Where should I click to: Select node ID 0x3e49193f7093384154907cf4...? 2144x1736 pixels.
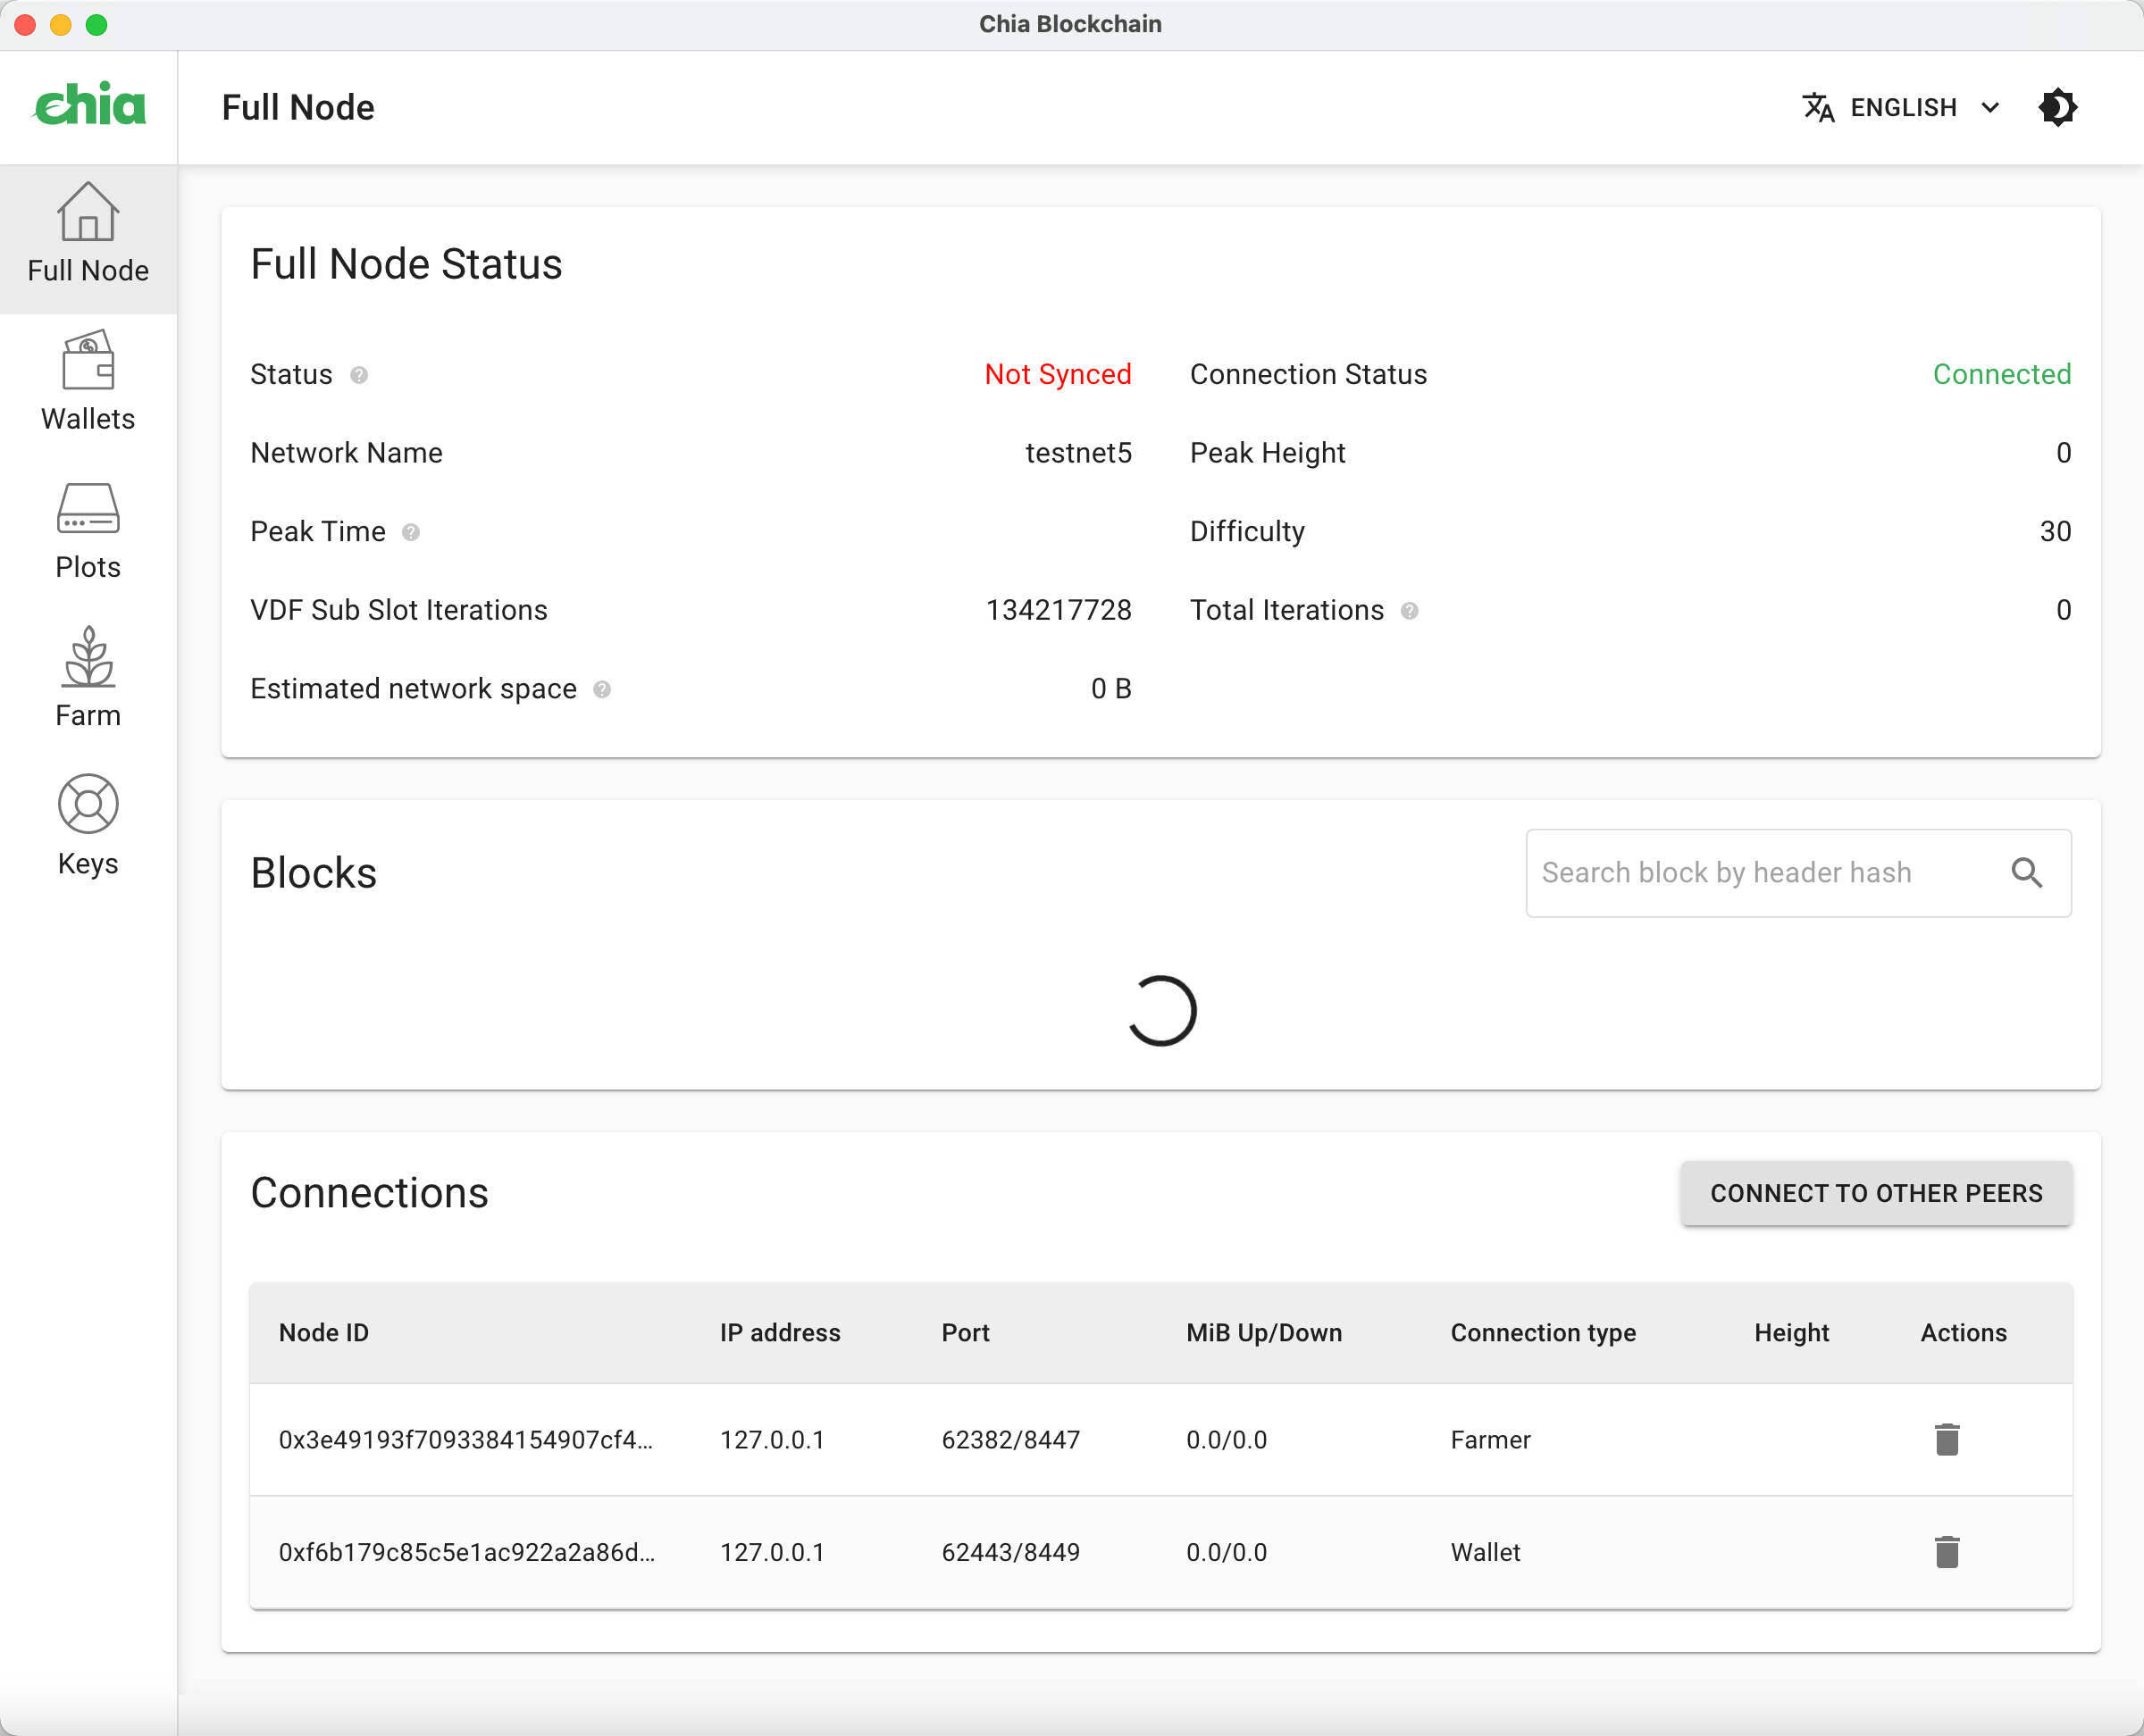click(465, 1440)
